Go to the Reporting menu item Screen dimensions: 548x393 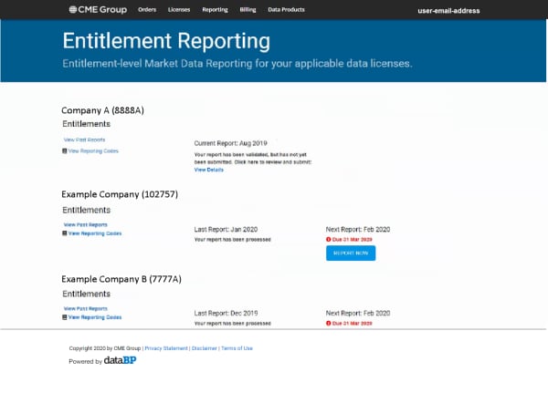pyautogui.click(x=215, y=9)
